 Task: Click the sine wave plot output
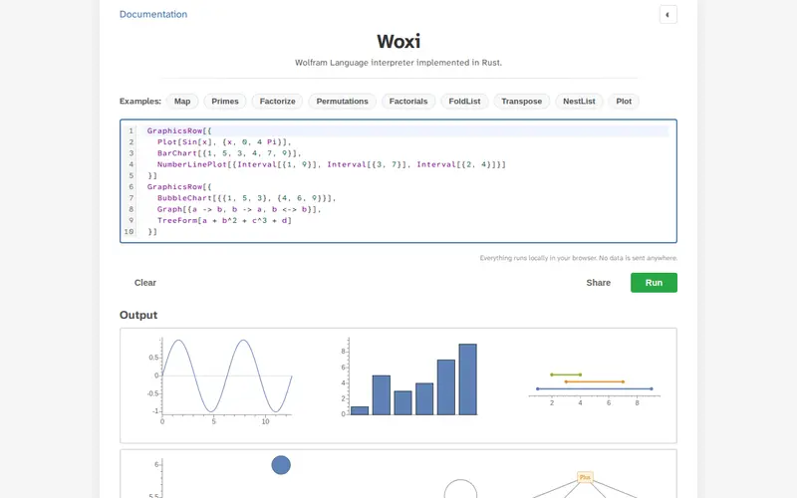(x=221, y=381)
